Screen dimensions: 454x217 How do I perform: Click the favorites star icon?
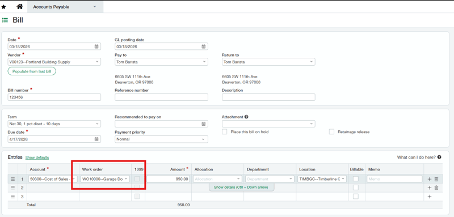pyautogui.click(x=4, y=7)
